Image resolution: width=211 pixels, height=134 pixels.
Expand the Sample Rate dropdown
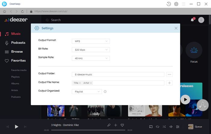91,58
